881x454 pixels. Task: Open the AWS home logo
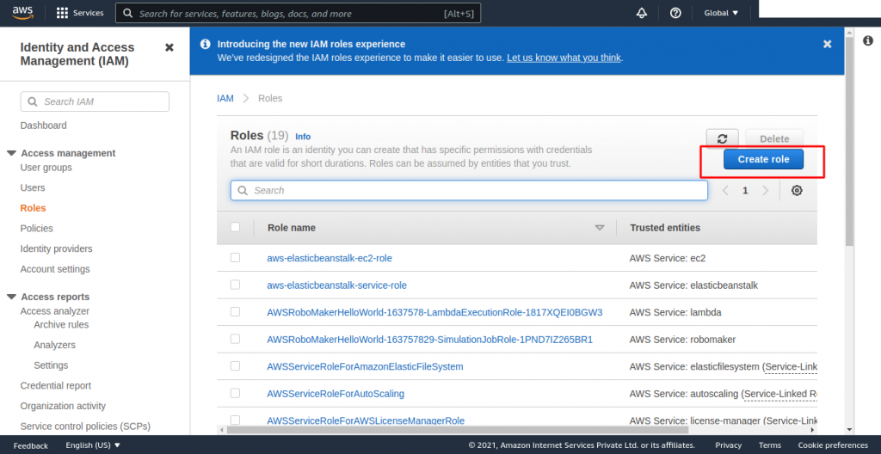(23, 12)
